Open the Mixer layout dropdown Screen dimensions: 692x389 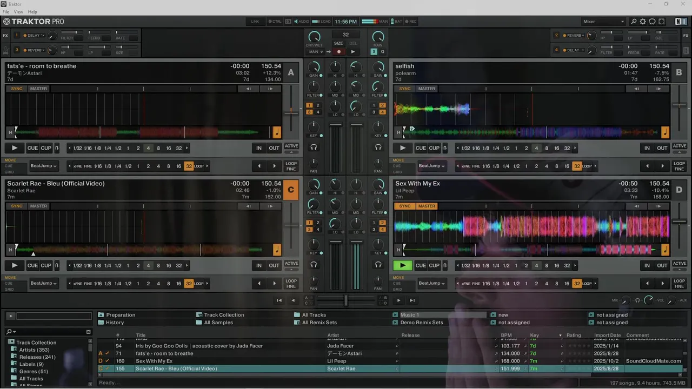pos(603,22)
